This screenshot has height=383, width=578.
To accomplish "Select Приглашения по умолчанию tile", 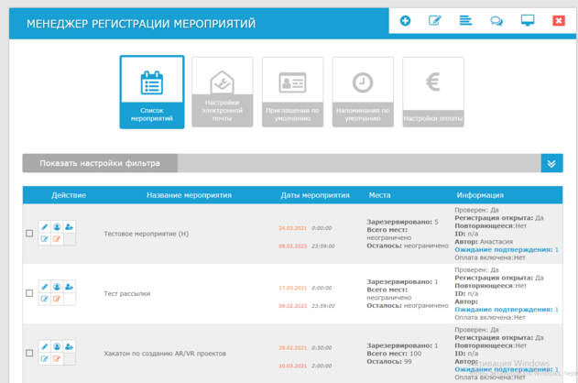I will (292, 92).
